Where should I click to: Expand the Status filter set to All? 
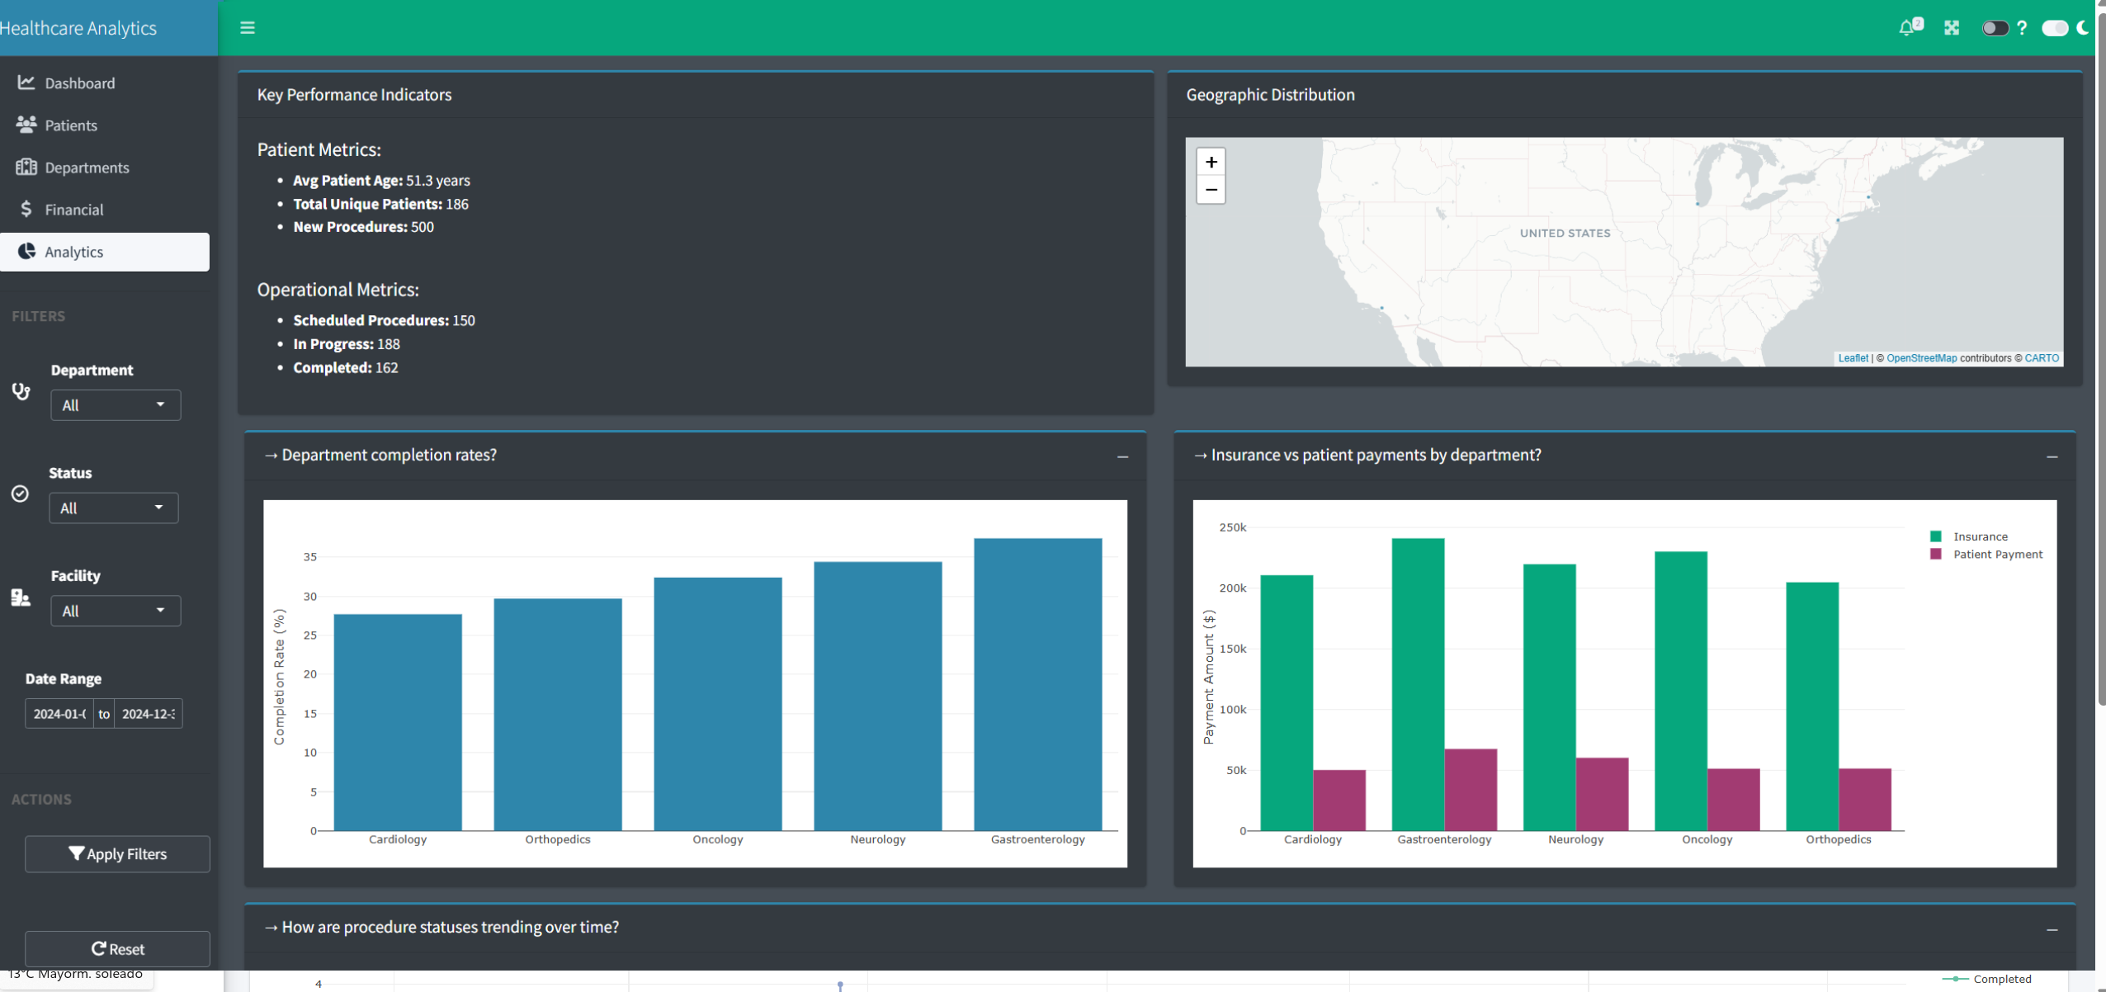pos(113,508)
